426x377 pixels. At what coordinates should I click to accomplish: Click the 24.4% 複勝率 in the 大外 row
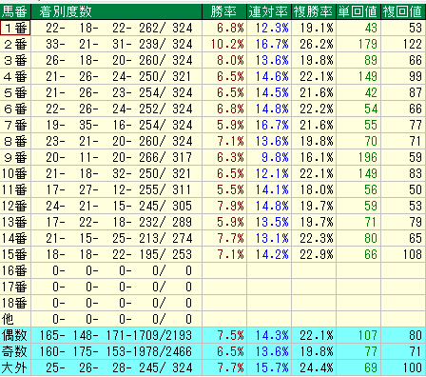pos(317,367)
